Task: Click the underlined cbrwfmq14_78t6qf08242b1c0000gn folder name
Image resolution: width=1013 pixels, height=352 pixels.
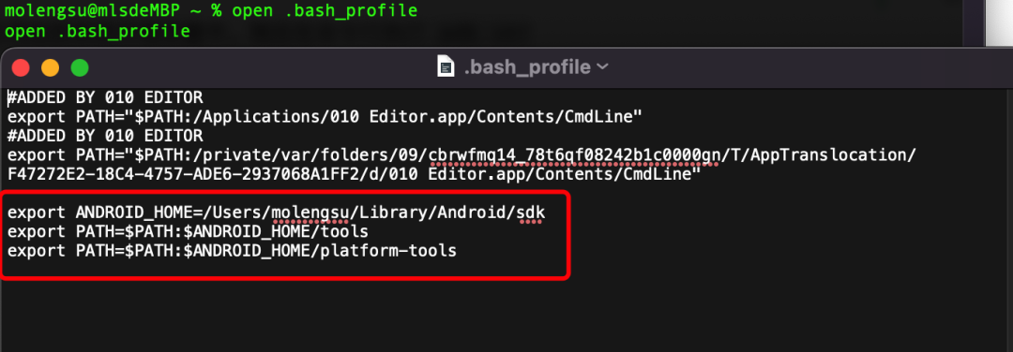Action: click(x=565, y=155)
